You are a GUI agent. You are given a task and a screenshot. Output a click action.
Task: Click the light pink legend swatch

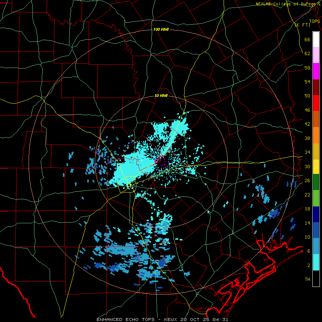[316, 55]
